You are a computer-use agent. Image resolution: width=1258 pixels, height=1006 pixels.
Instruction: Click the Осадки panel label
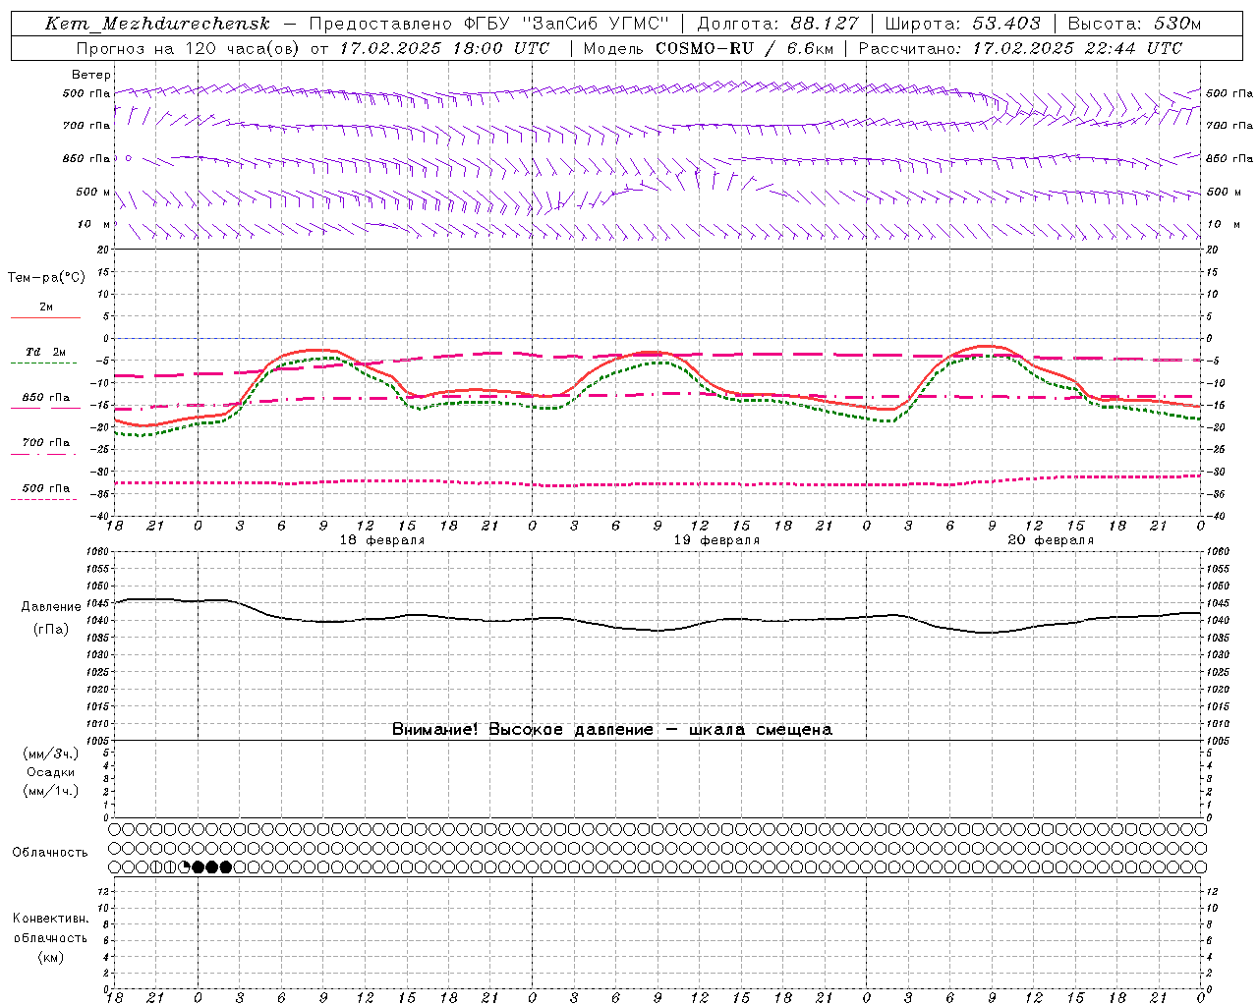coord(51,772)
